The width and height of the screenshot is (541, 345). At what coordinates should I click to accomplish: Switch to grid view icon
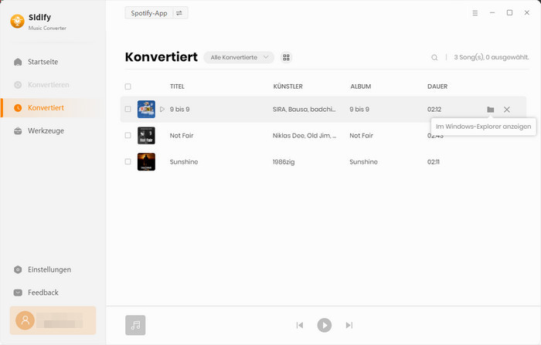coord(286,57)
